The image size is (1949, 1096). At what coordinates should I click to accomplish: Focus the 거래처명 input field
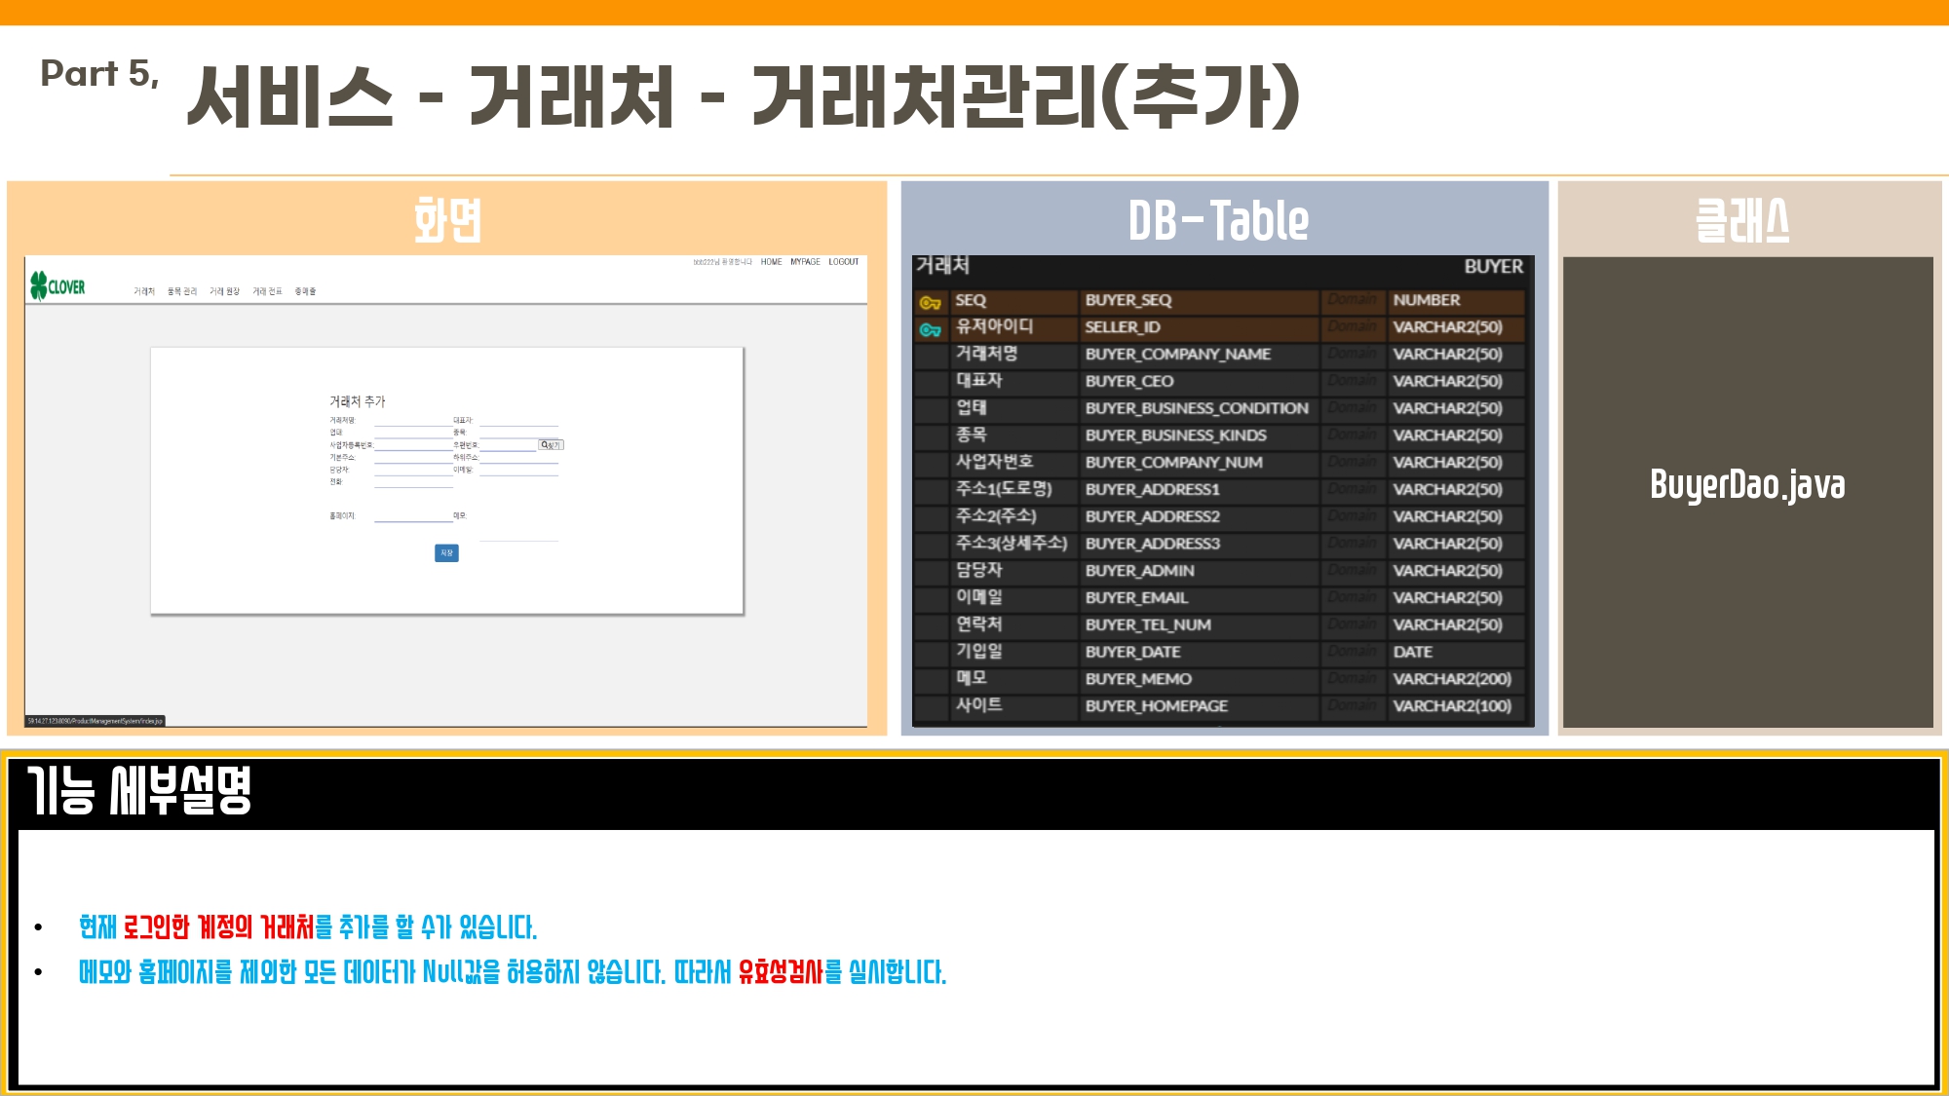coord(412,422)
